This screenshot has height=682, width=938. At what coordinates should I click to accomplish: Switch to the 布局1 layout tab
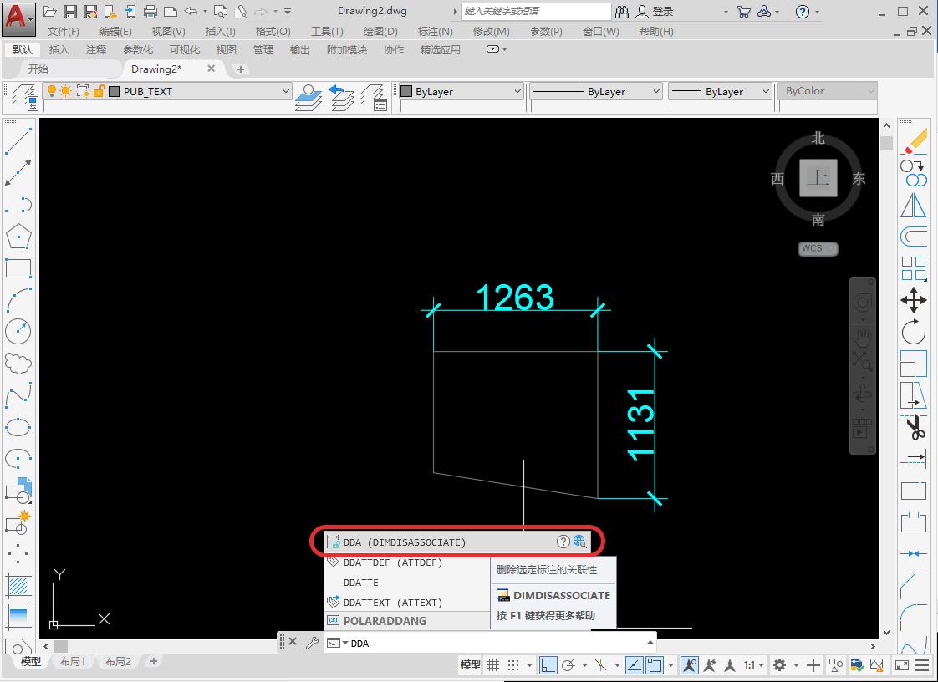point(73,662)
